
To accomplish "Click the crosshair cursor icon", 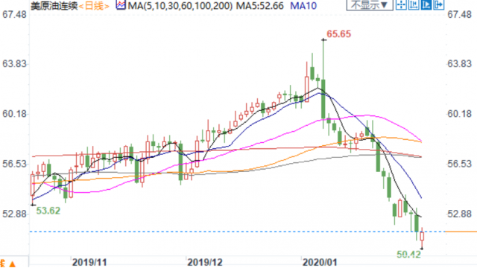I will (401, 4).
